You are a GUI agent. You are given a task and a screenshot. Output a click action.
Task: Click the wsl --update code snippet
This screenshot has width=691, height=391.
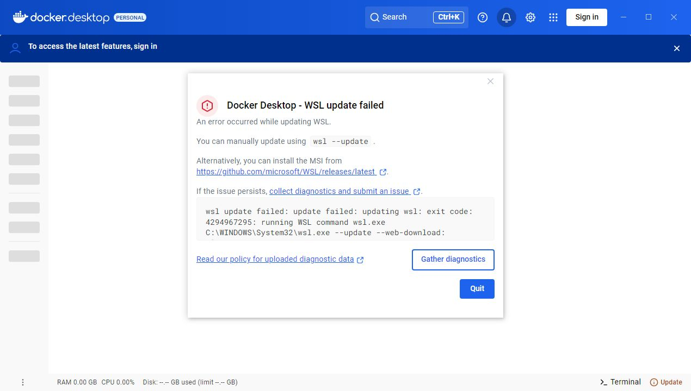[x=341, y=141]
